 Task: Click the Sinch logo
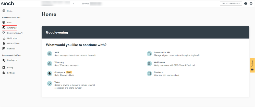[x=7, y=3]
